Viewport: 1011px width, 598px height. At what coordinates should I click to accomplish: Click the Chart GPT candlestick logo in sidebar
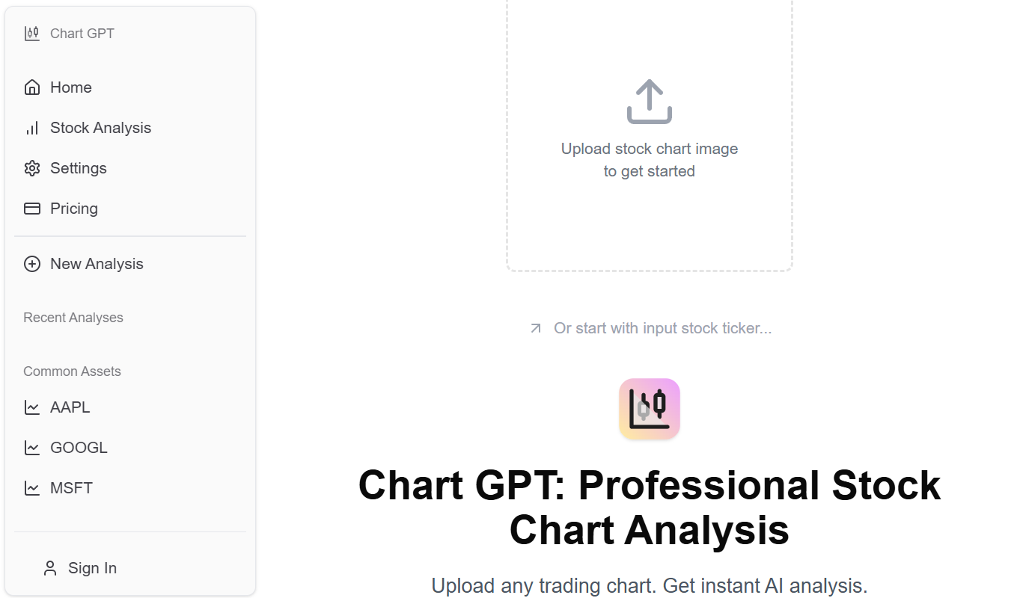tap(31, 33)
